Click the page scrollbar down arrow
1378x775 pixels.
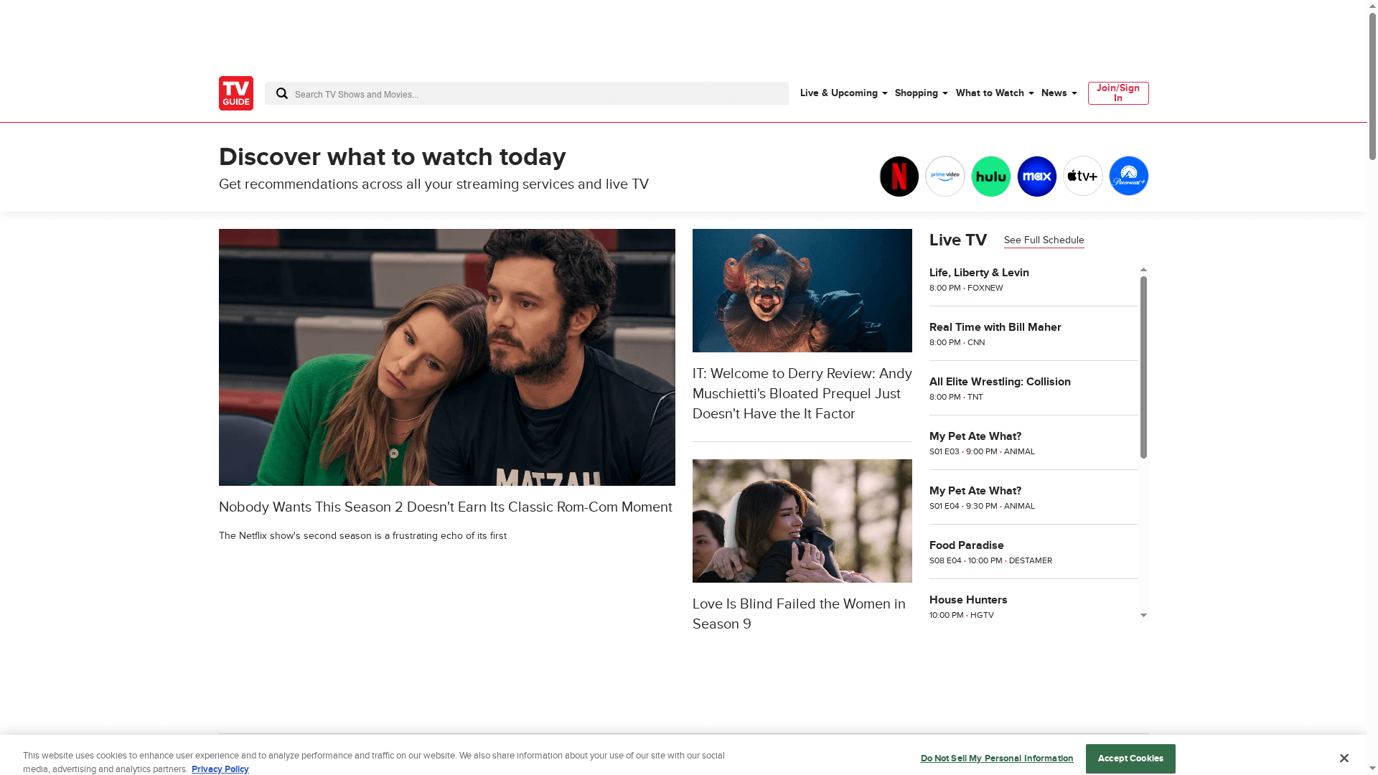(x=1372, y=769)
